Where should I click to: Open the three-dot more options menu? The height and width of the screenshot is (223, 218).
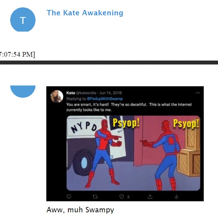[198, 93]
